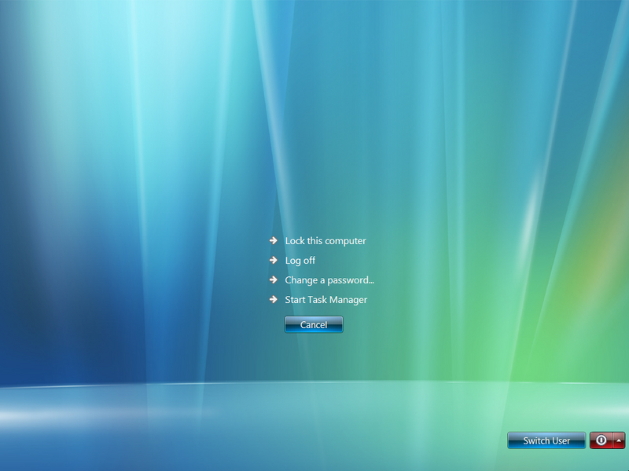This screenshot has width=629, height=471.
Task: Click the Switch User button
Action: click(x=546, y=440)
